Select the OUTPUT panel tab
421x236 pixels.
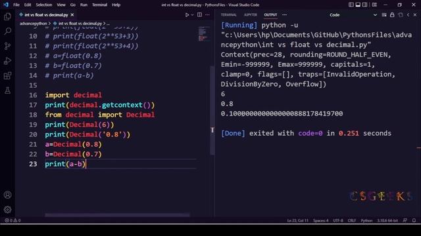pos(270,14)
